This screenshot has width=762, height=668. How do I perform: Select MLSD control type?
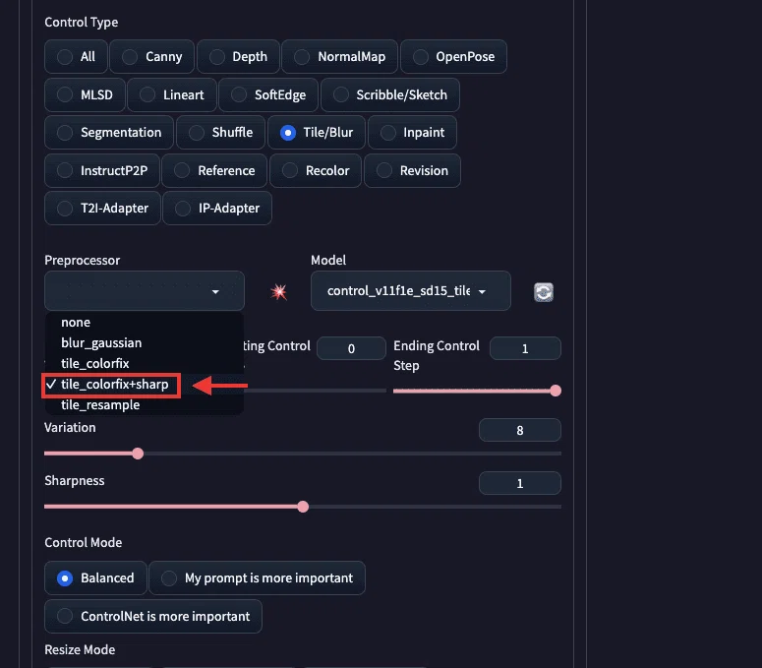point(85,94)
